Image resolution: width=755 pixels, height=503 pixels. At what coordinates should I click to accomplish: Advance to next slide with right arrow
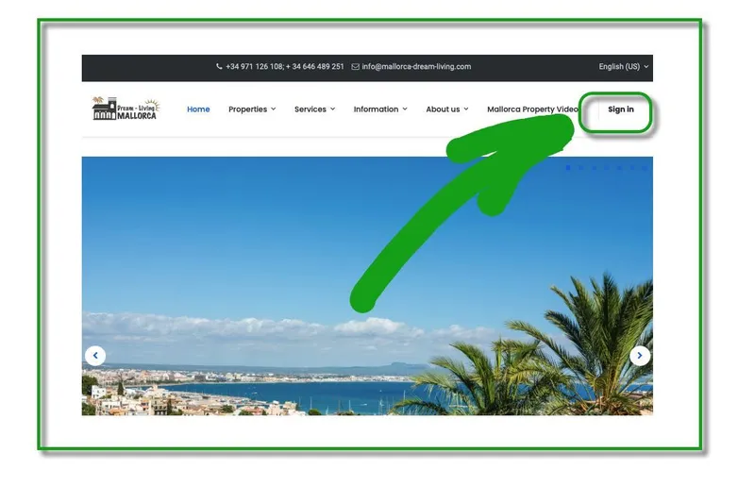tap(640, 356)
